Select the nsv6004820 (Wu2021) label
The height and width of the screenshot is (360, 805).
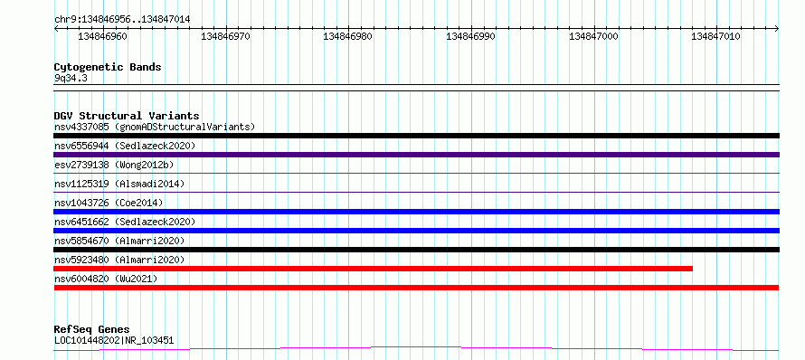click(x=106, y=279)
